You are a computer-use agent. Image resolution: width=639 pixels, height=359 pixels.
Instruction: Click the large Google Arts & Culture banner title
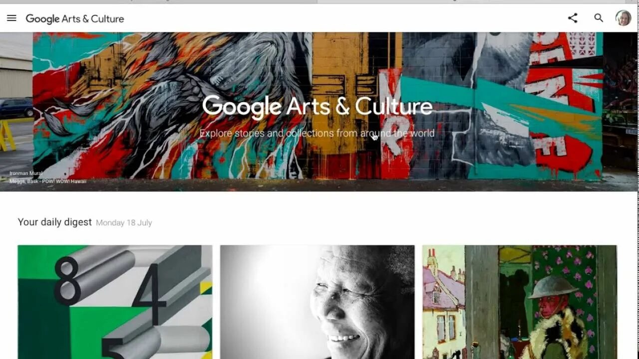(x=317, y=107)
